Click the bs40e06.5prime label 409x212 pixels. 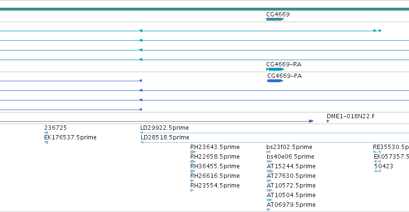click(290, 156)
